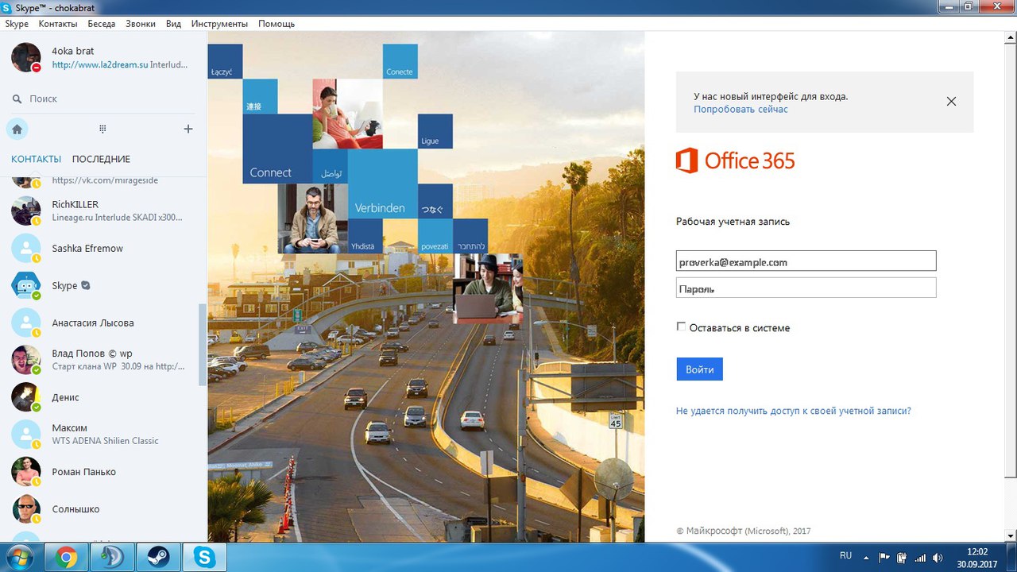Dismiss the new sign-in interface banner
1017x572 pixels.
click(951, 102)
